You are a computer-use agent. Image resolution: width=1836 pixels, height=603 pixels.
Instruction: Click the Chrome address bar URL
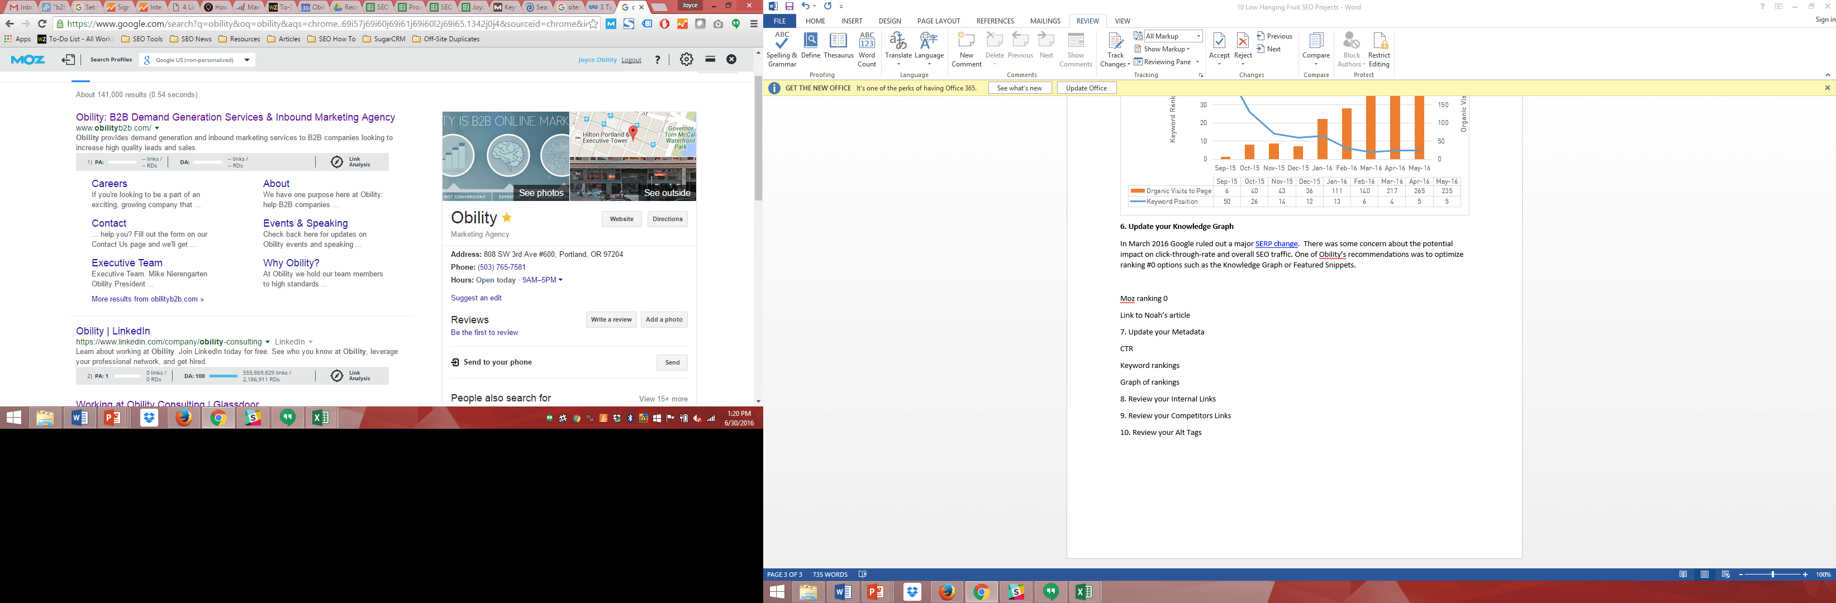coord(326,23)
